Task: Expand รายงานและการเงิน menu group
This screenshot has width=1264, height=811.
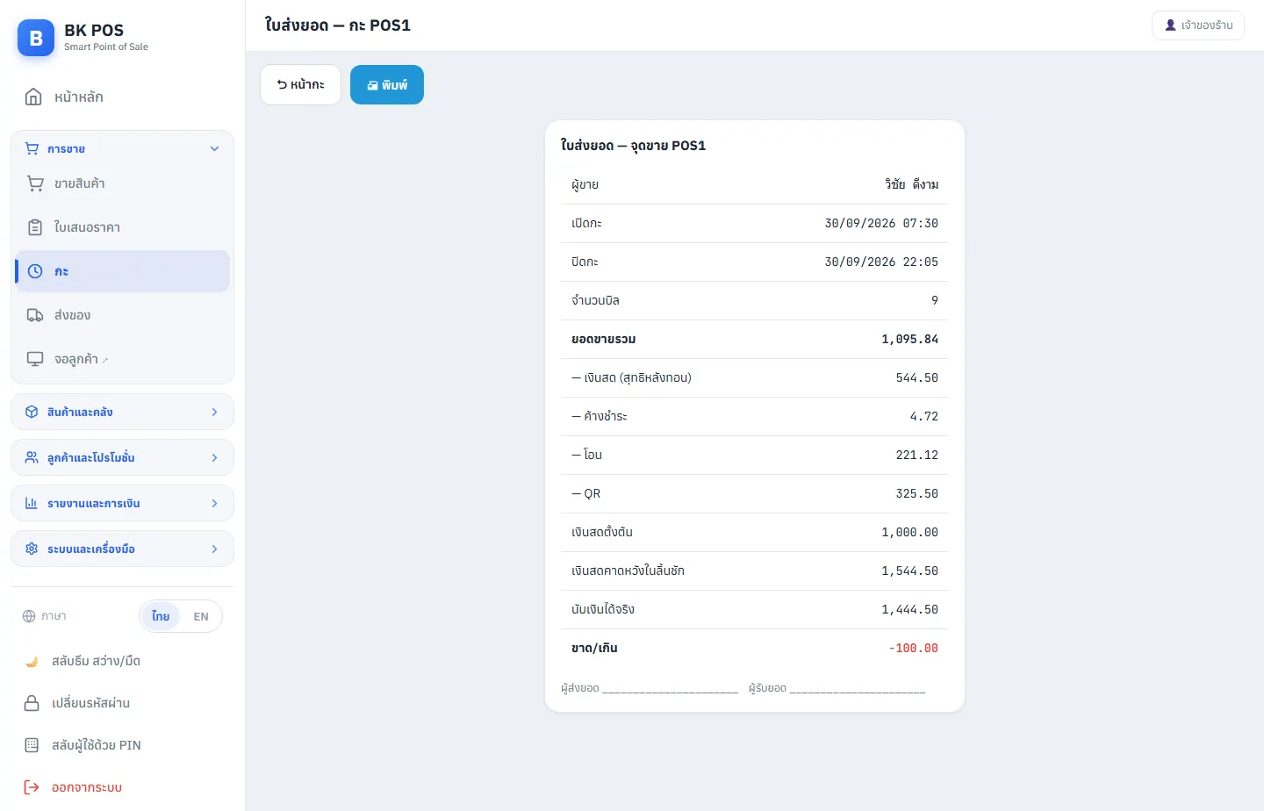Action: [x=122, y=503]
